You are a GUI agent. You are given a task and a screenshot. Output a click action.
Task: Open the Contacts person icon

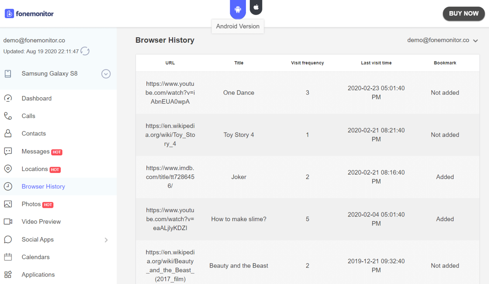(8, 133)
